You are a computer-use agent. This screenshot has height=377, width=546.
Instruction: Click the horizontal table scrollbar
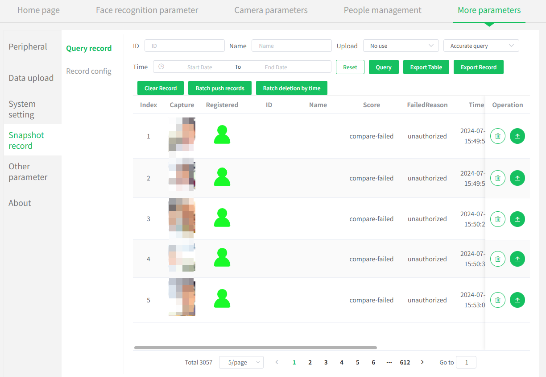(x=256, y=348)
